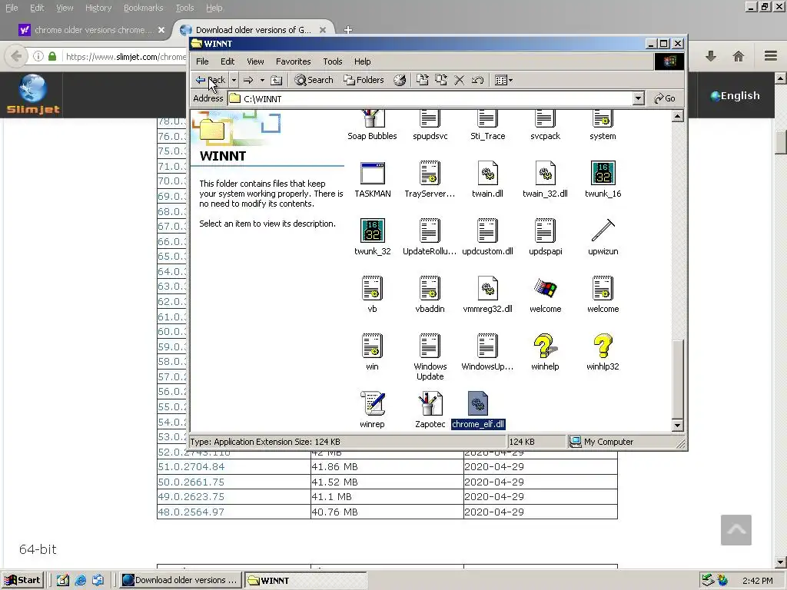Image resolution: width=787 pixels, height=590 pixels.
Task: Select the Windows Update file
Action: 430,358
